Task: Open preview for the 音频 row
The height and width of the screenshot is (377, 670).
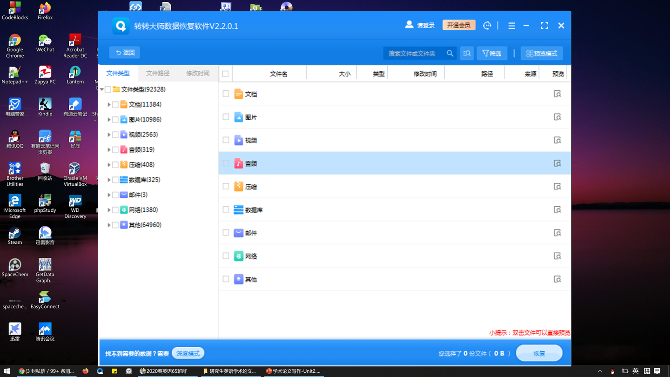Action: [x=557, y=163]
